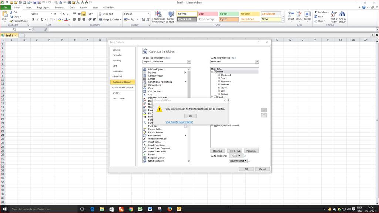This screenshot has height=213, width=379.
Task: Select Advanced category in Excel Options sidebar
Action: click(x=123, y=76)
